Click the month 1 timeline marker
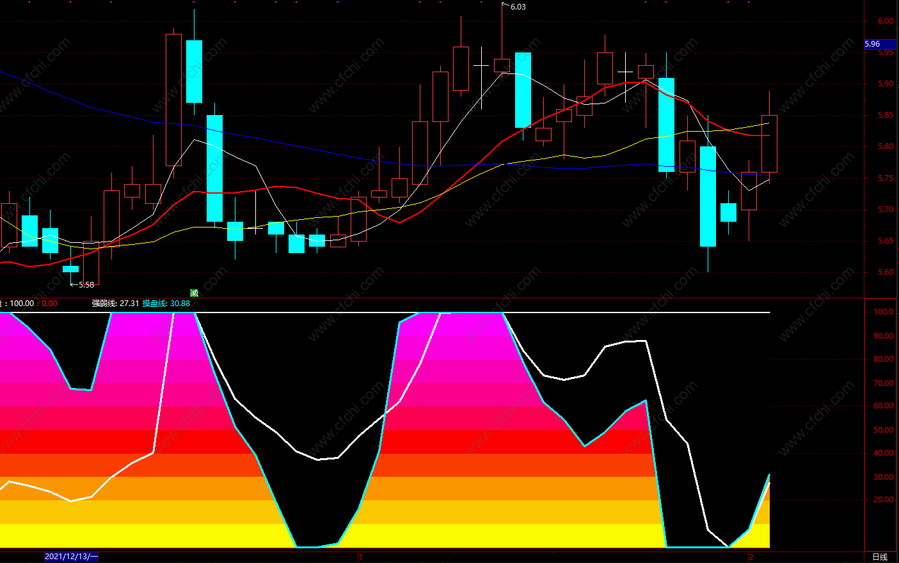 tap(361, 557)
